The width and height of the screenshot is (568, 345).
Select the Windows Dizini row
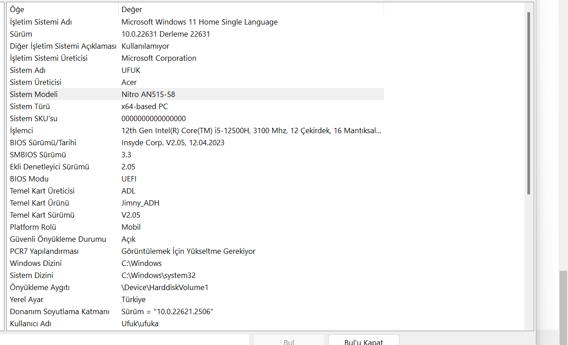click(x=196, y=263)
